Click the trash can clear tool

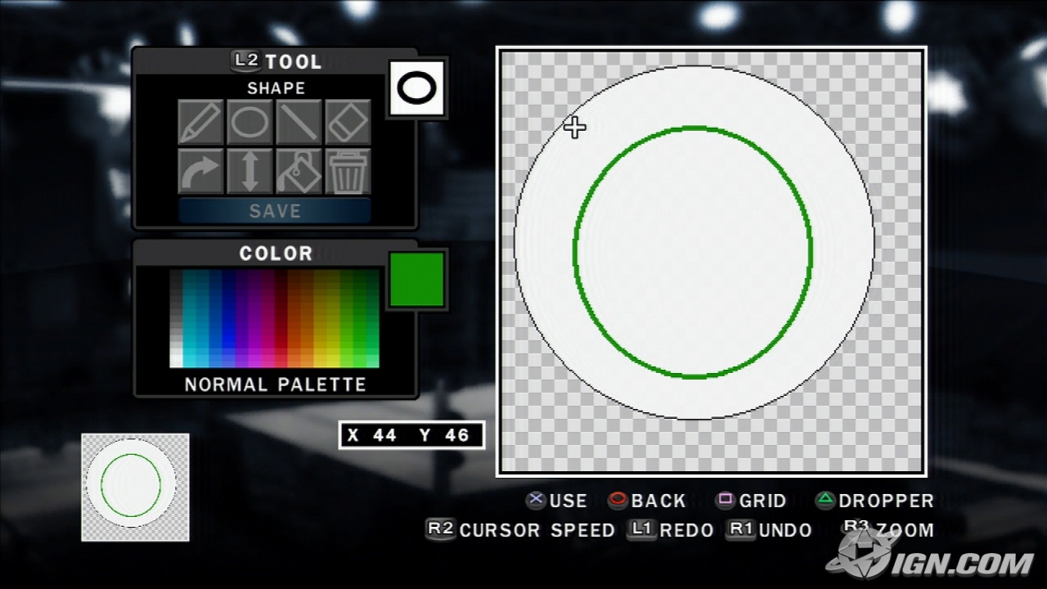point(348,171)
